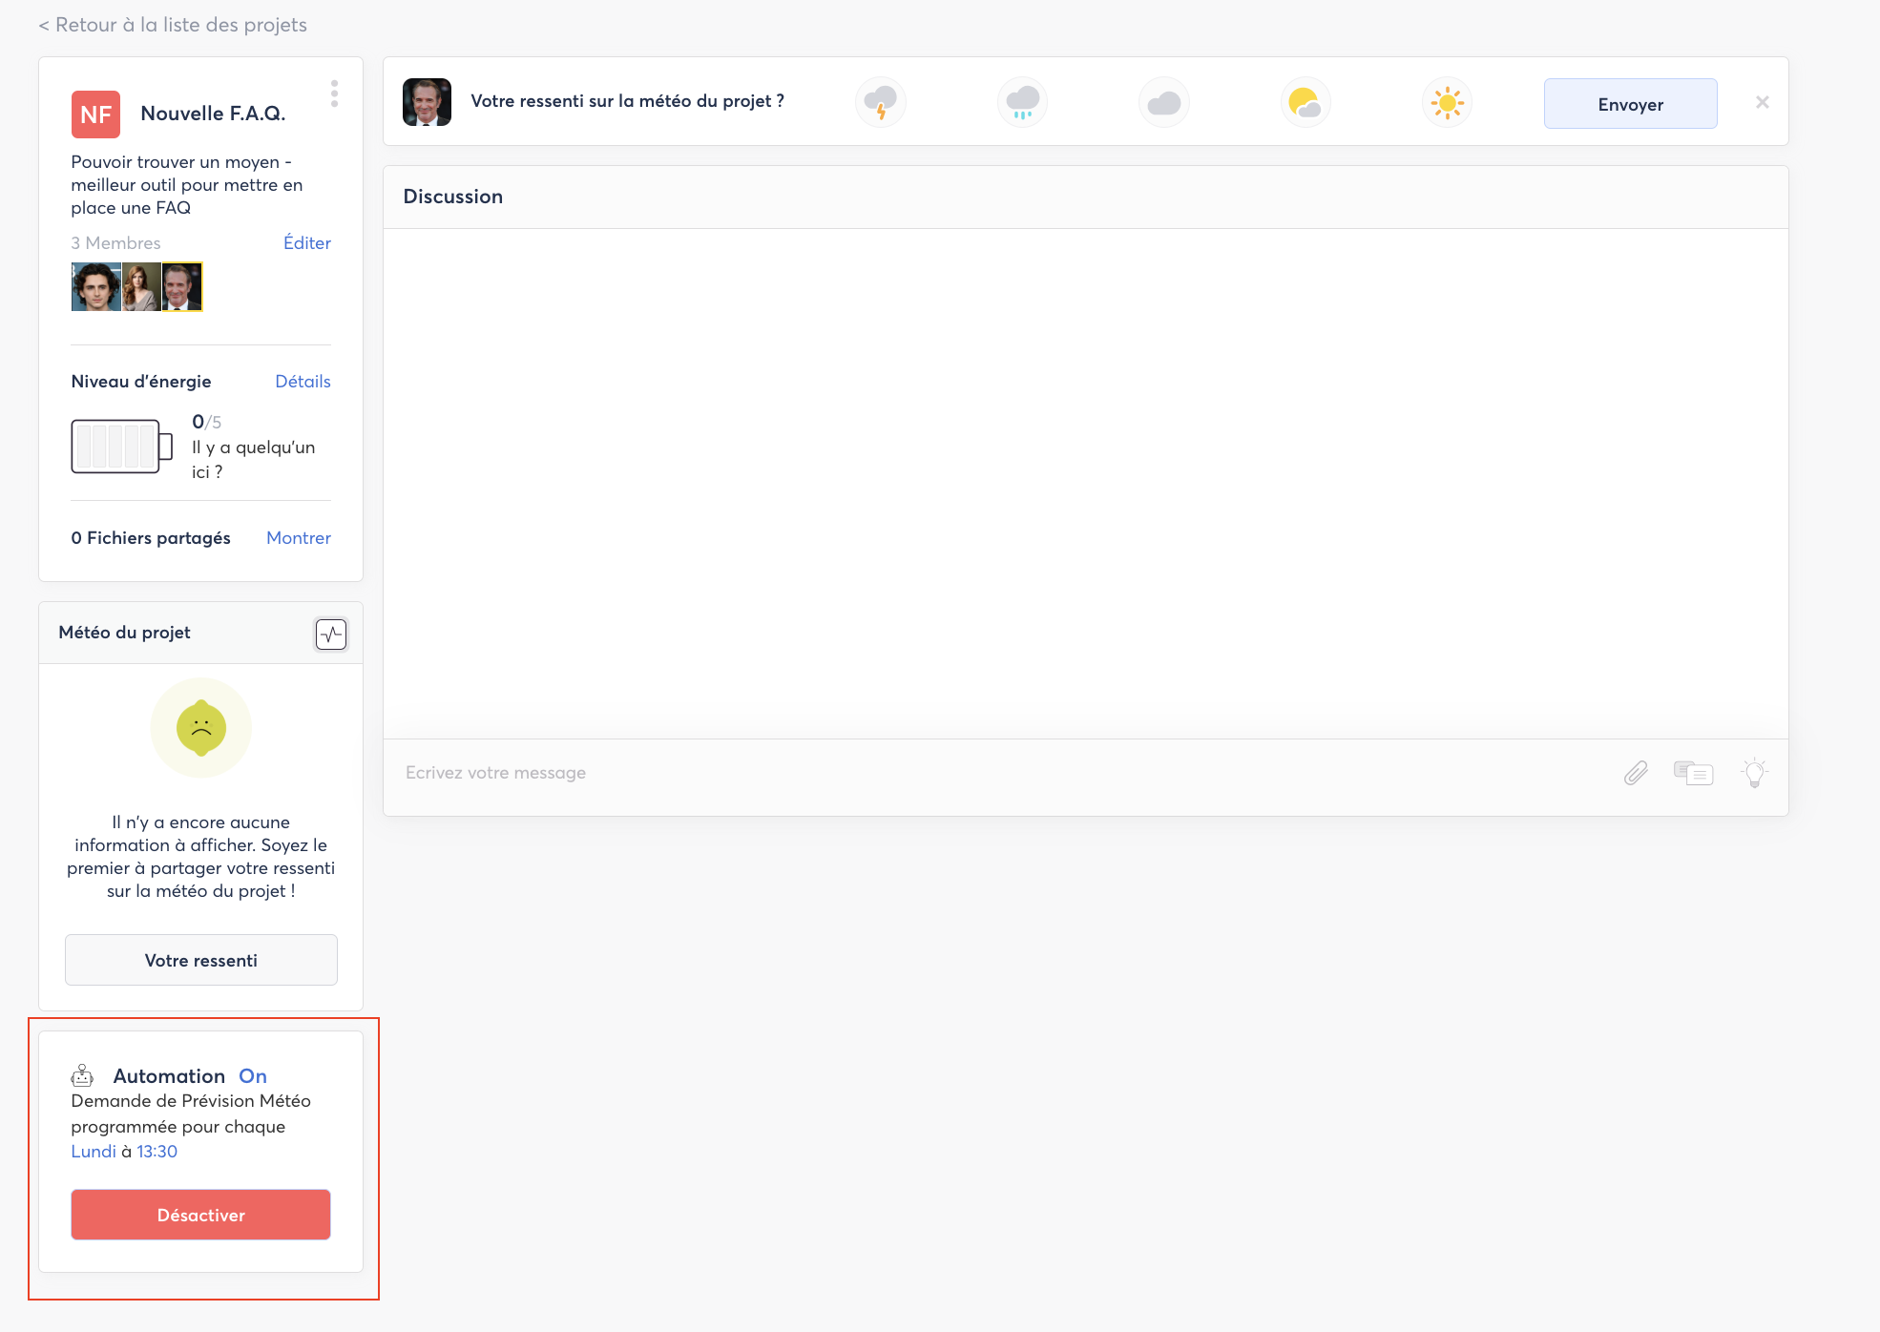The height and width of the screenshot is (1332, 1880).
Task: Dismiss the weather feeling prompt bar
Action: [x=1762, y=102]
